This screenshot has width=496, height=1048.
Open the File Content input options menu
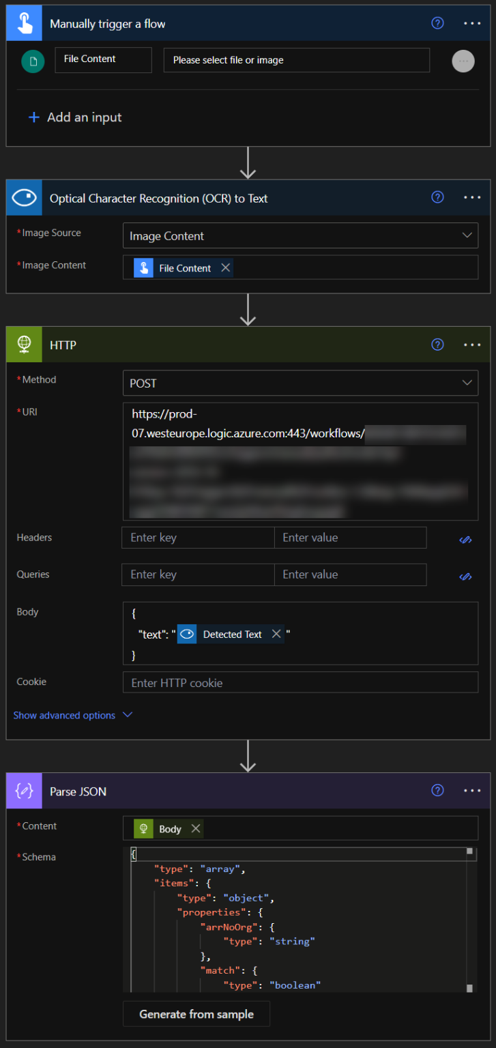463,61
